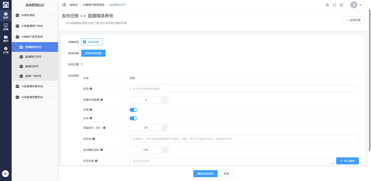Click the search icon in top bar
The image size is (371, 181).
[327, 5]
